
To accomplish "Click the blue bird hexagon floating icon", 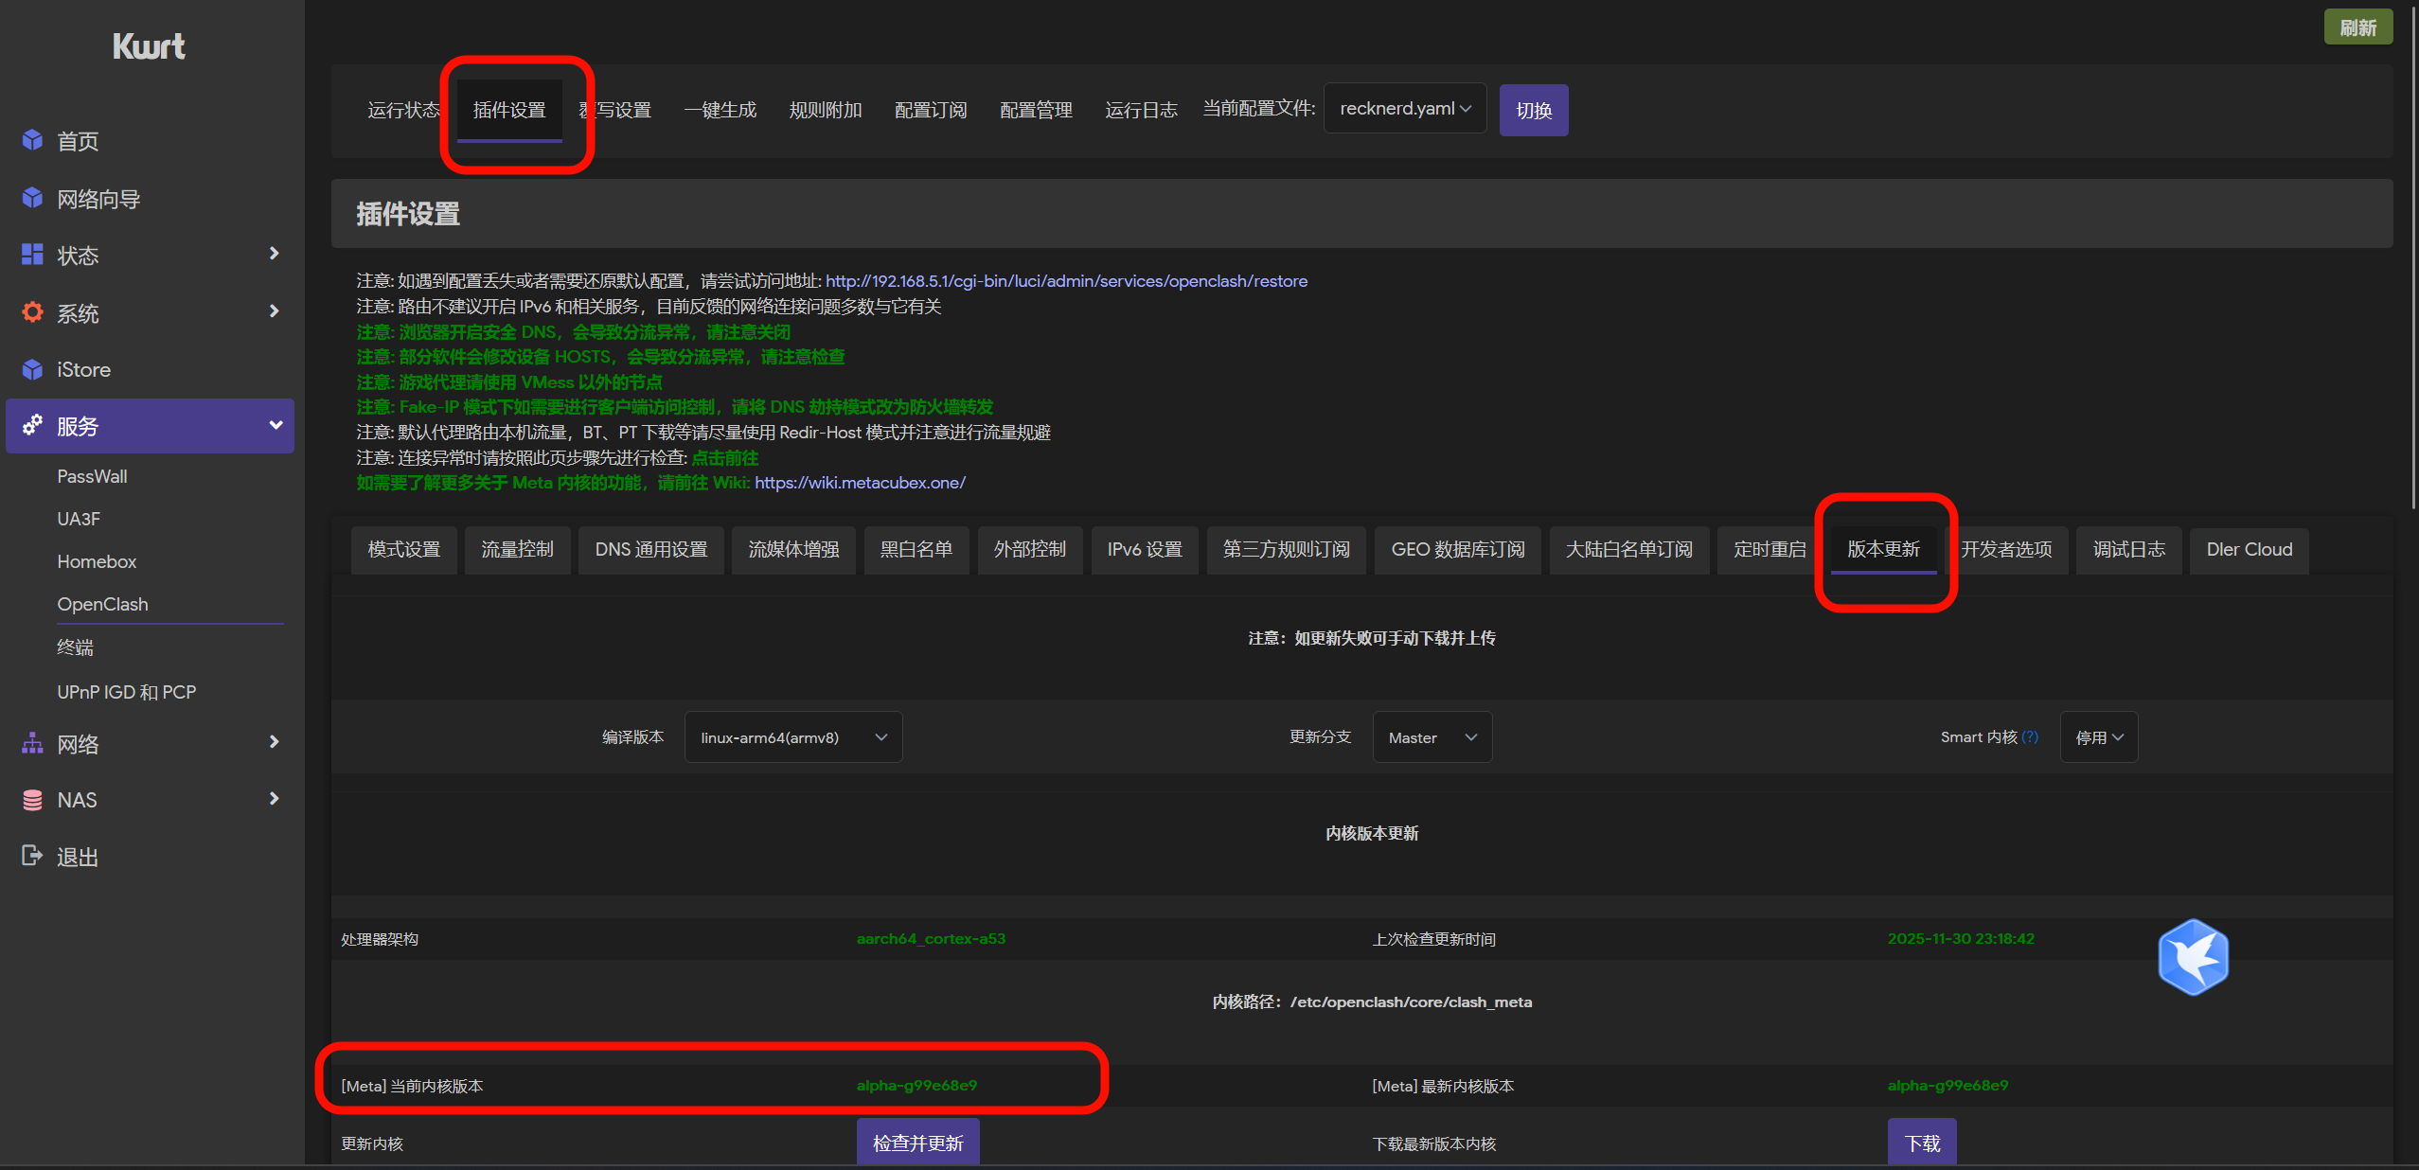I will [x=2193, y=957].
